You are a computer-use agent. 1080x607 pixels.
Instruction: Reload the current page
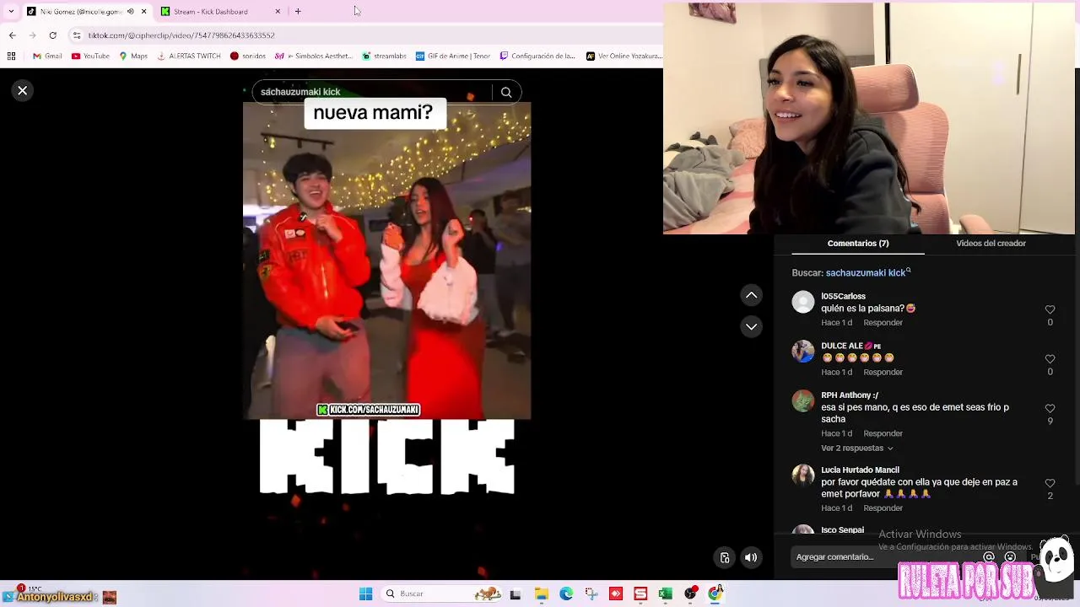pyautogui.click(x=53, y=35)
